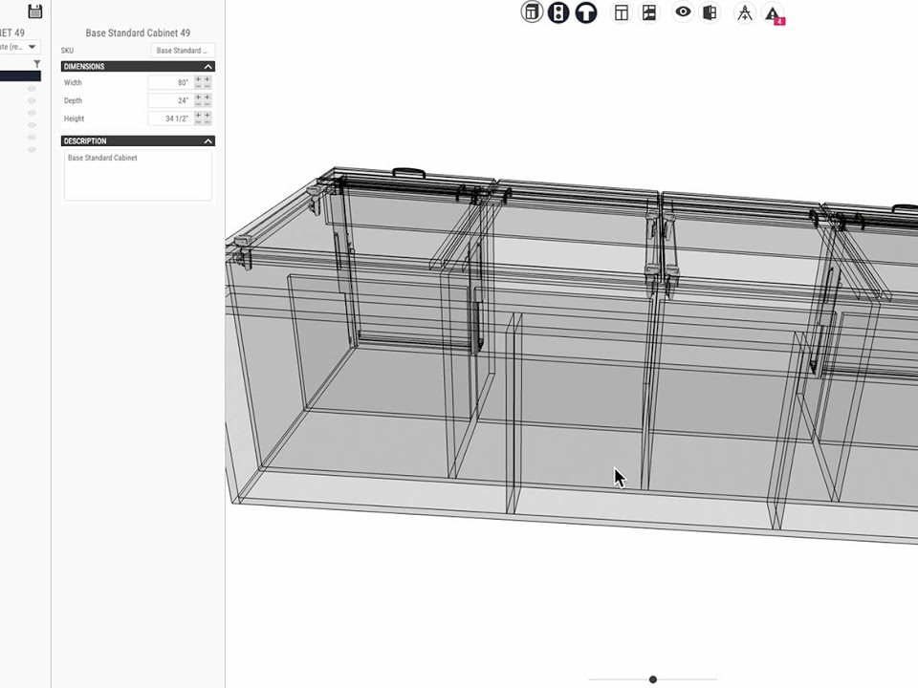918x688 pixels.
Task: Click the SKU Base Standard field
Action: [182, 51]
